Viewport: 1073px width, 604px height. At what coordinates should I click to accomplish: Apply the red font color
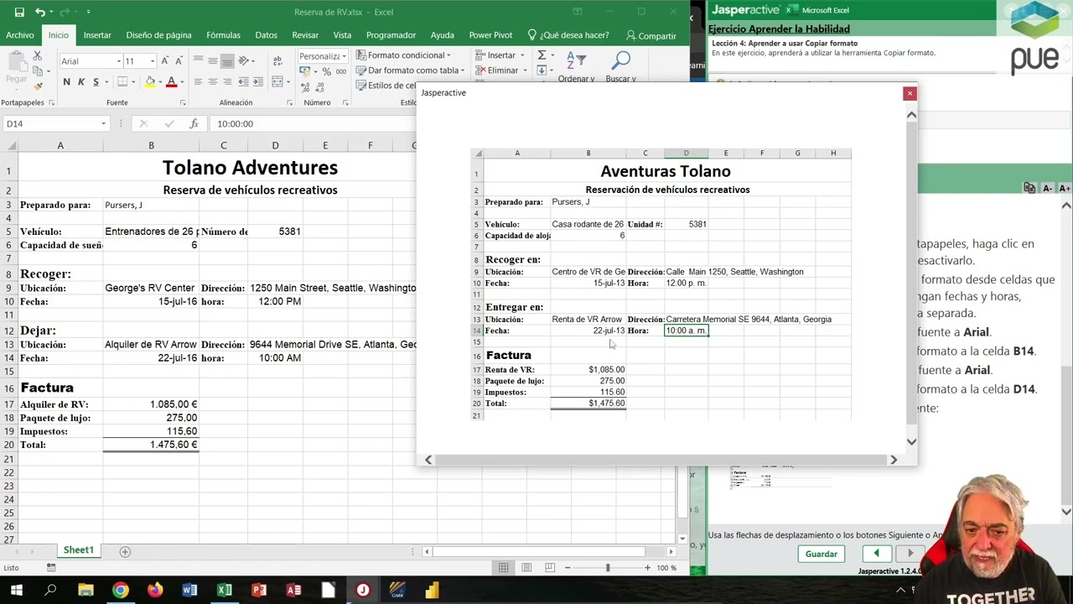coord(171,81)
